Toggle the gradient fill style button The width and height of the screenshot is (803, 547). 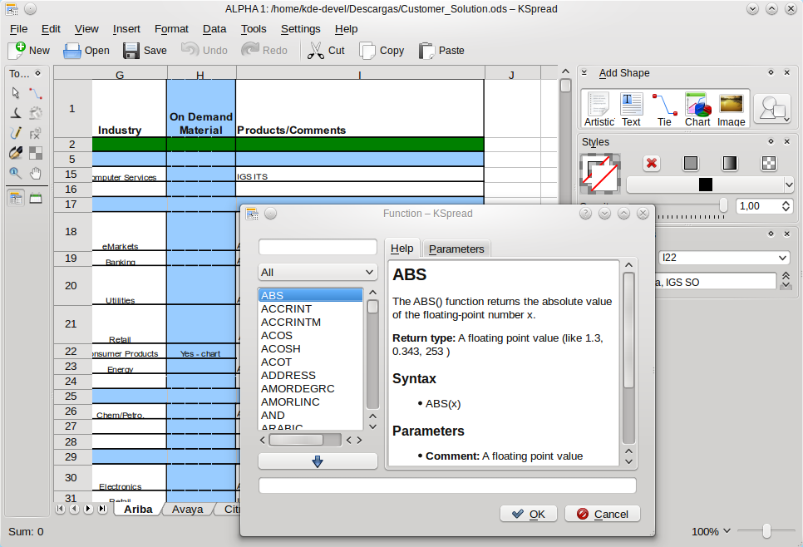pyautogui.click(x=729, y=163)
